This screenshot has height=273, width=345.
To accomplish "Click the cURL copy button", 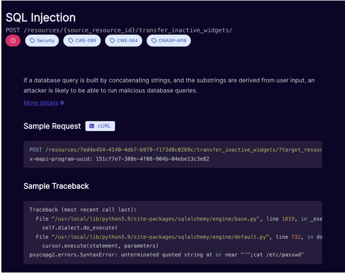I will coord(100,126).
